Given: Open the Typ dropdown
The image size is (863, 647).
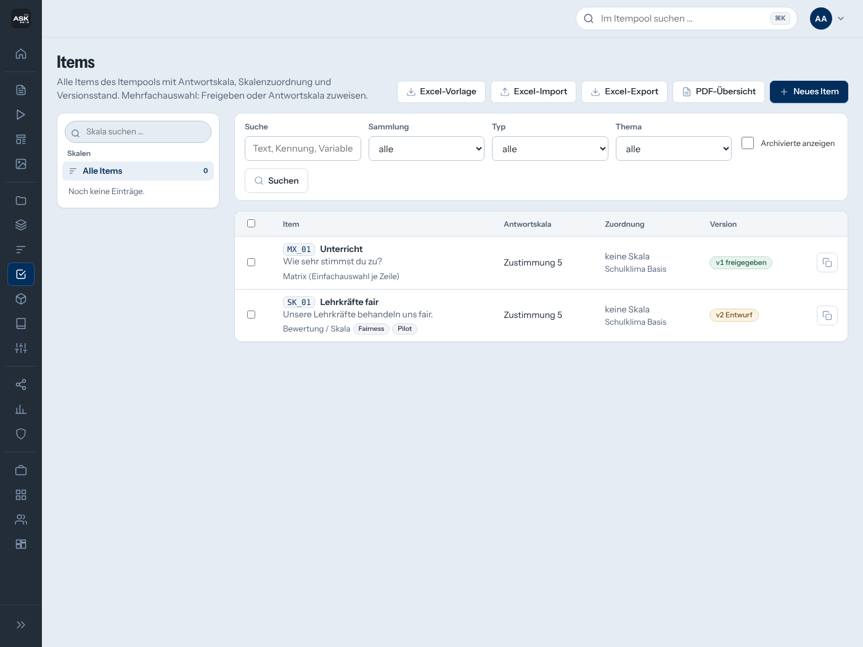Looking at the screenshot, I should [550, 149].
